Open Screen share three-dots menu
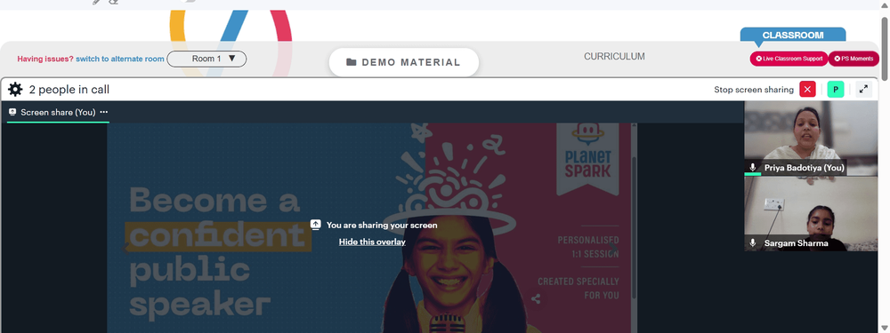890x333 pixels. coord(104,112)
